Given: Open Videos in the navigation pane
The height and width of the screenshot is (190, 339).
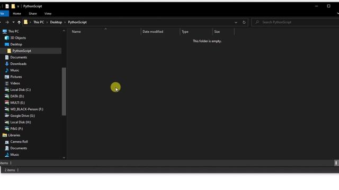Looking at the screenshot, I should (x=15, y=83).
